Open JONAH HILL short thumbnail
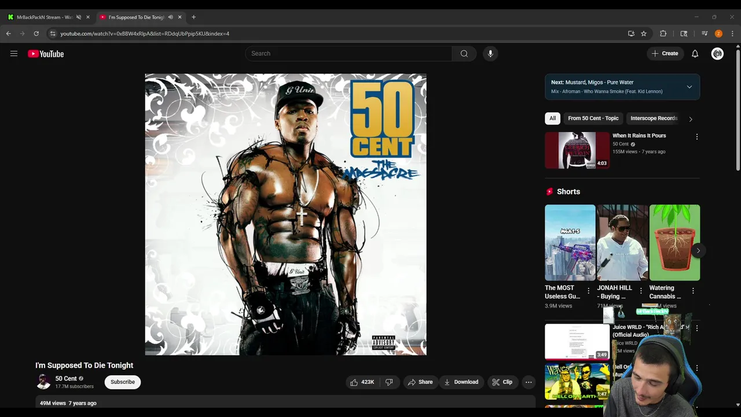Screen dimensions: 741x417 click(622, 243)
